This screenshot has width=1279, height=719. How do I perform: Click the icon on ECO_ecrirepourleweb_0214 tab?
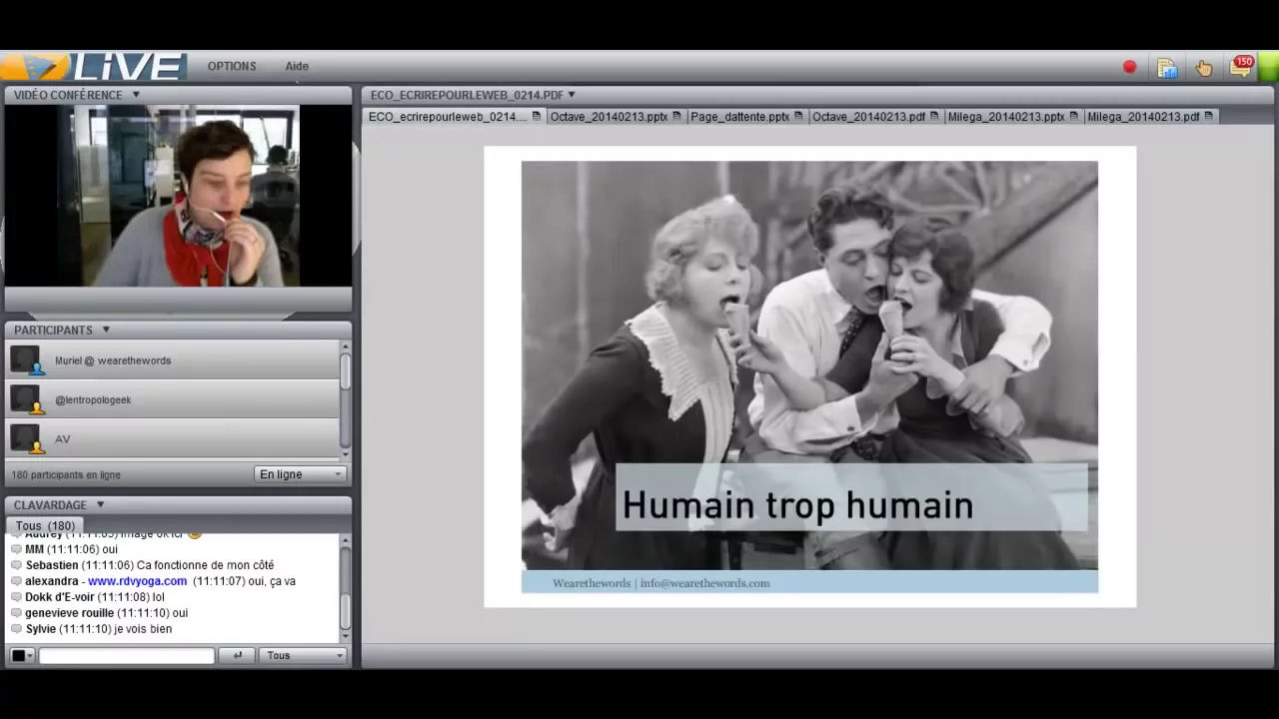coord(537,117)
